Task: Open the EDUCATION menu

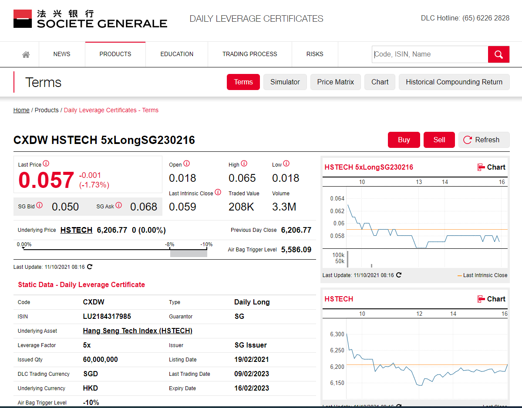Action: click(177, 54)
